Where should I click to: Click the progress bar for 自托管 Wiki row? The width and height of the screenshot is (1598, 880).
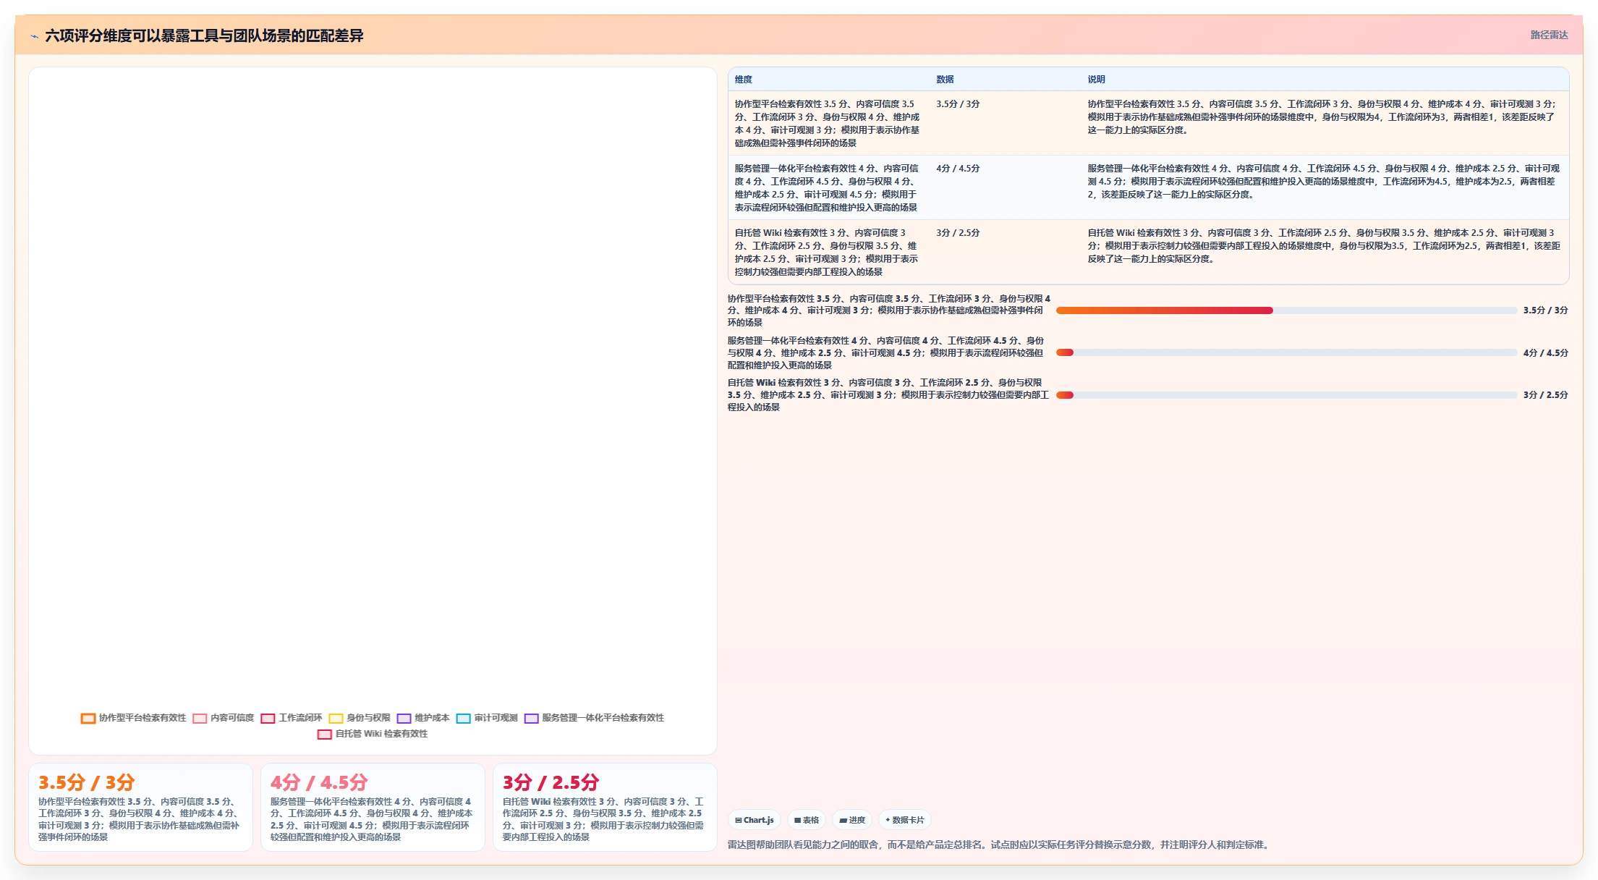tap(1286, 395)
